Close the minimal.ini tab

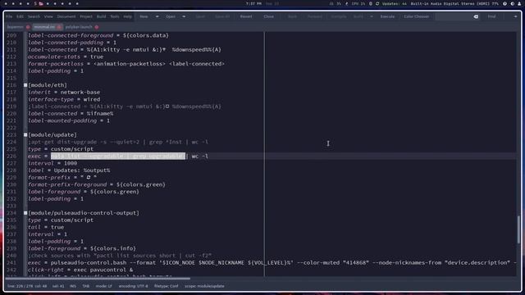pyautogui.click(x=59, y=27)
